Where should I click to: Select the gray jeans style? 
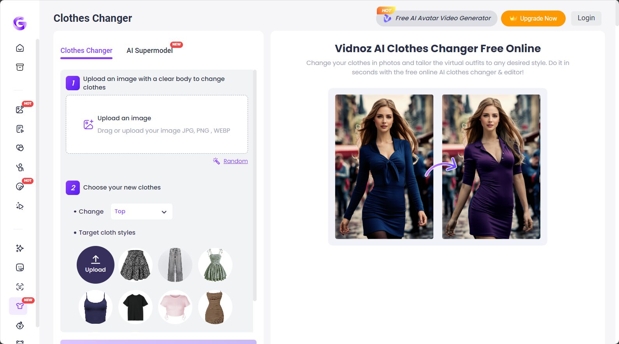(x=175, y=265)
